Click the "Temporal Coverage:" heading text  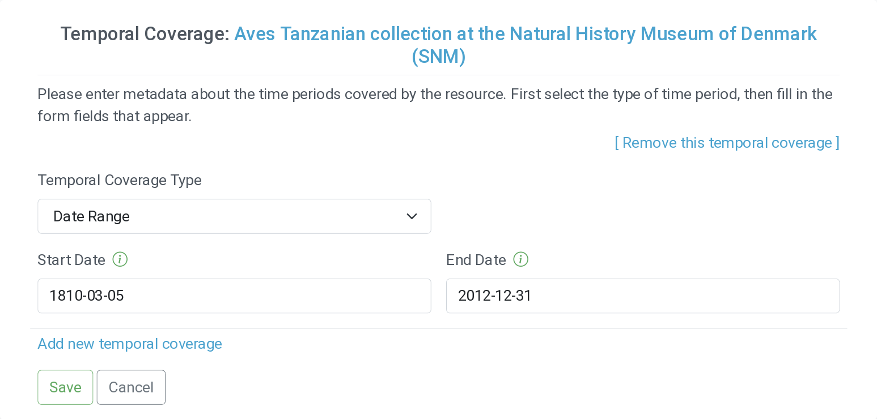tap(145, 34)
